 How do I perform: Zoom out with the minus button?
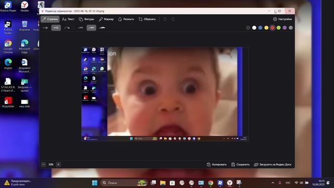[44, 164]
